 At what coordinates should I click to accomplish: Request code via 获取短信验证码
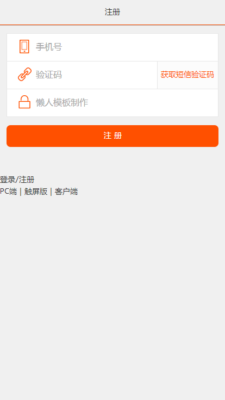click(187, 75)
